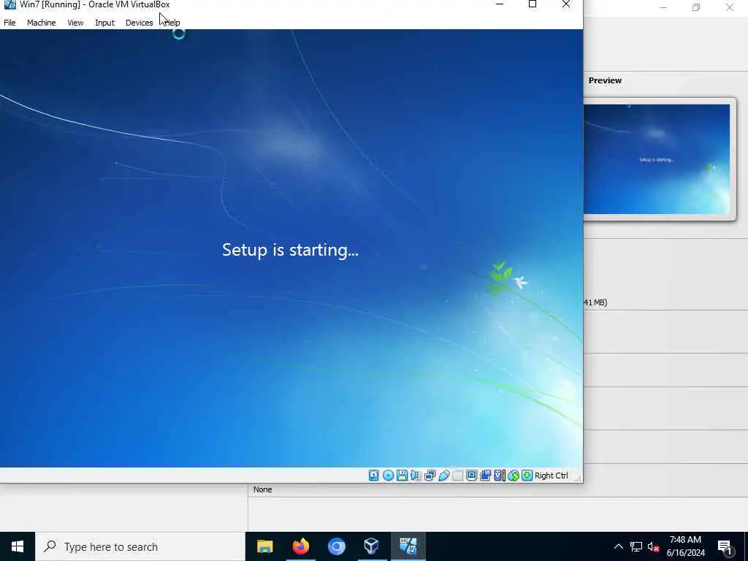Click the 'Type here to search' taskbar box
The image size is (748, 561).
point(140,546)
